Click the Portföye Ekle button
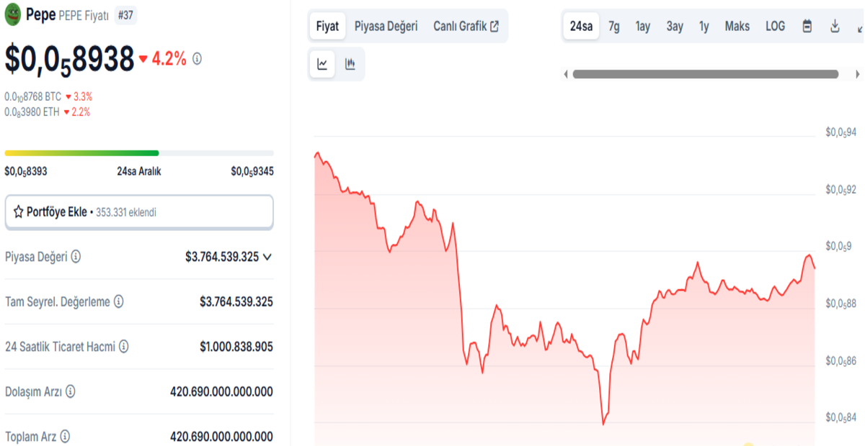The height and width of the screenshot is (446, 865). pos(139,212)
